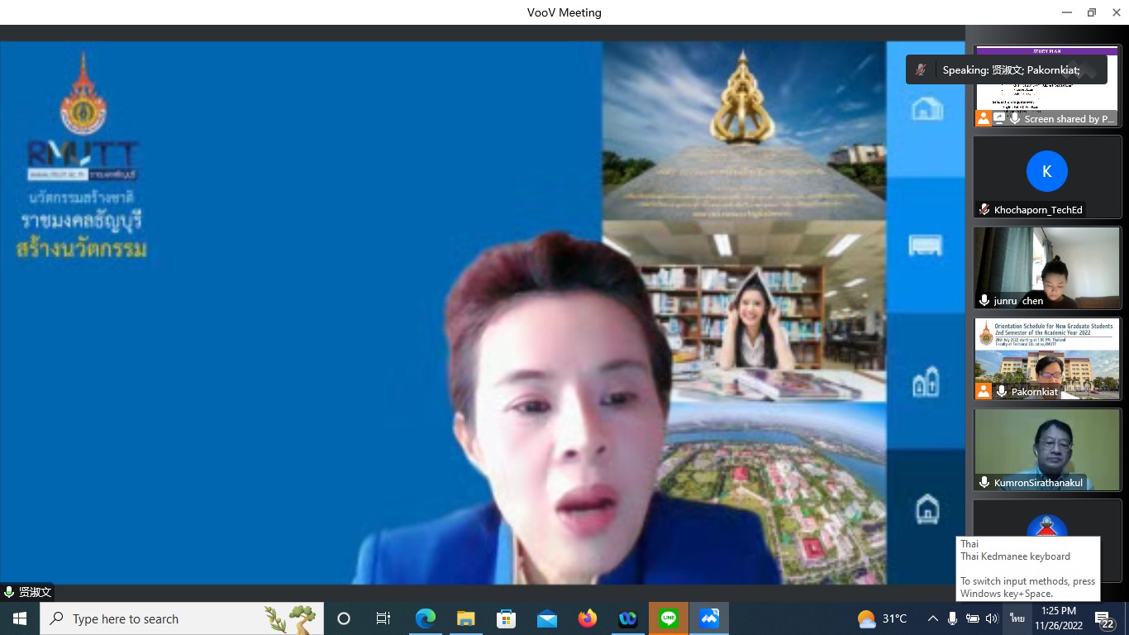Image resolution: width=1129 pixels, height=635 pixels.
Task: Open Microsoft Store from the taskbar
Action: point(506,618)
